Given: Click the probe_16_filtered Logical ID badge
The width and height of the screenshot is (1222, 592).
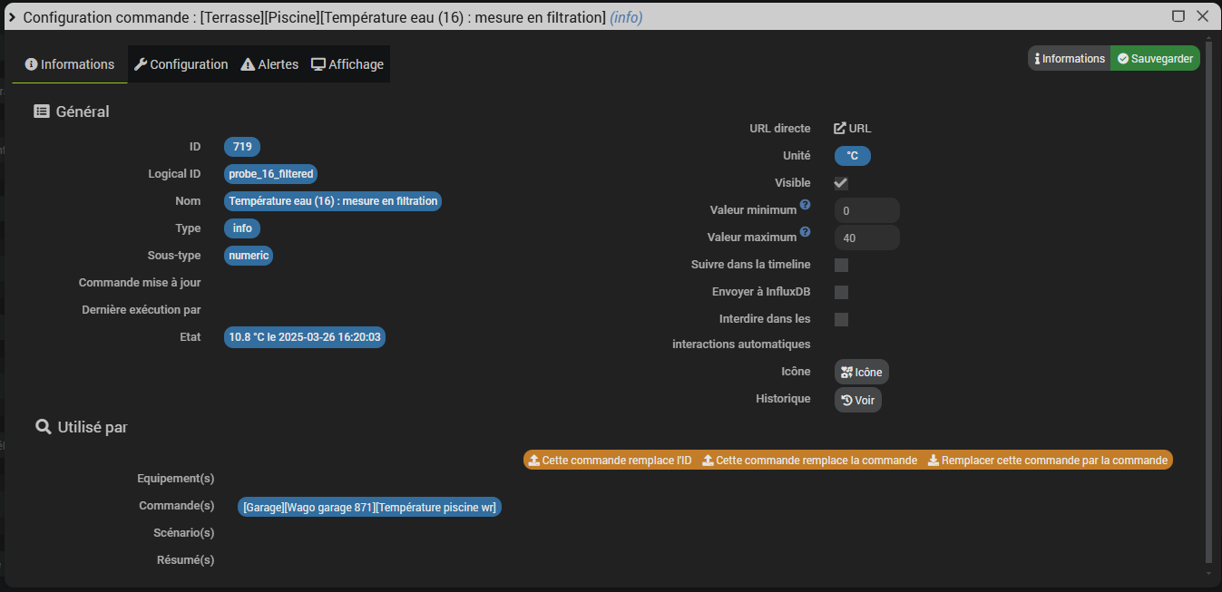Looking at the screenshot, I should [271, 174].
